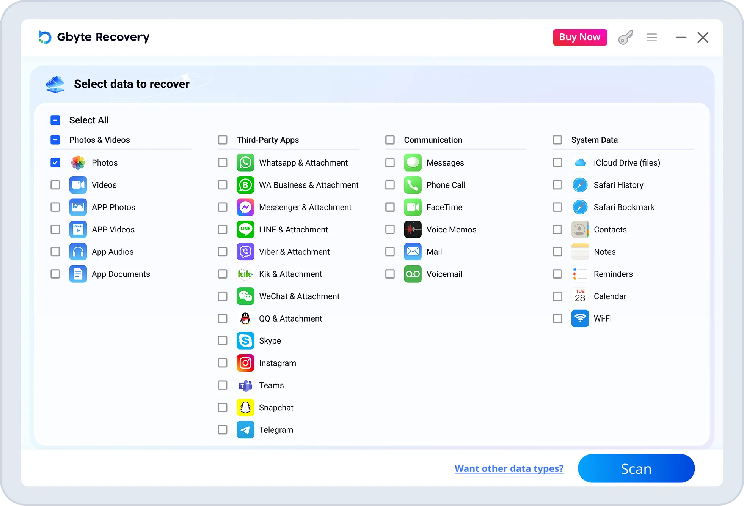The height and width of the screenshot is (506, 744).
Task: Click the WeChat icon
Action: click(245, 296)
